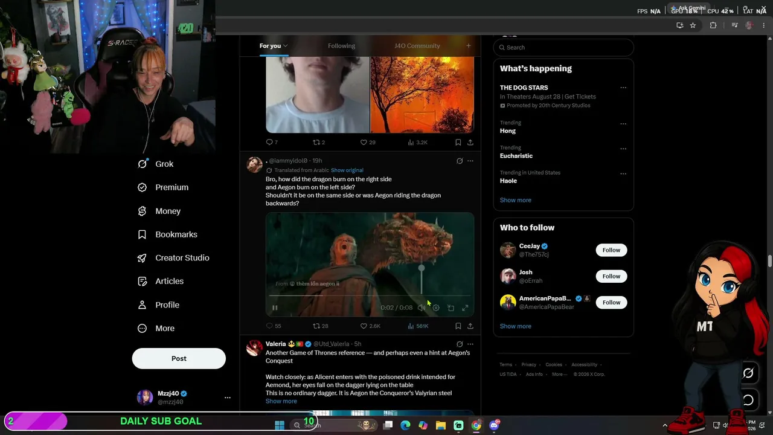Open the Profile sidebar icon
The height and width of the screenshot is (435, 773).
(x=142, y=304)
